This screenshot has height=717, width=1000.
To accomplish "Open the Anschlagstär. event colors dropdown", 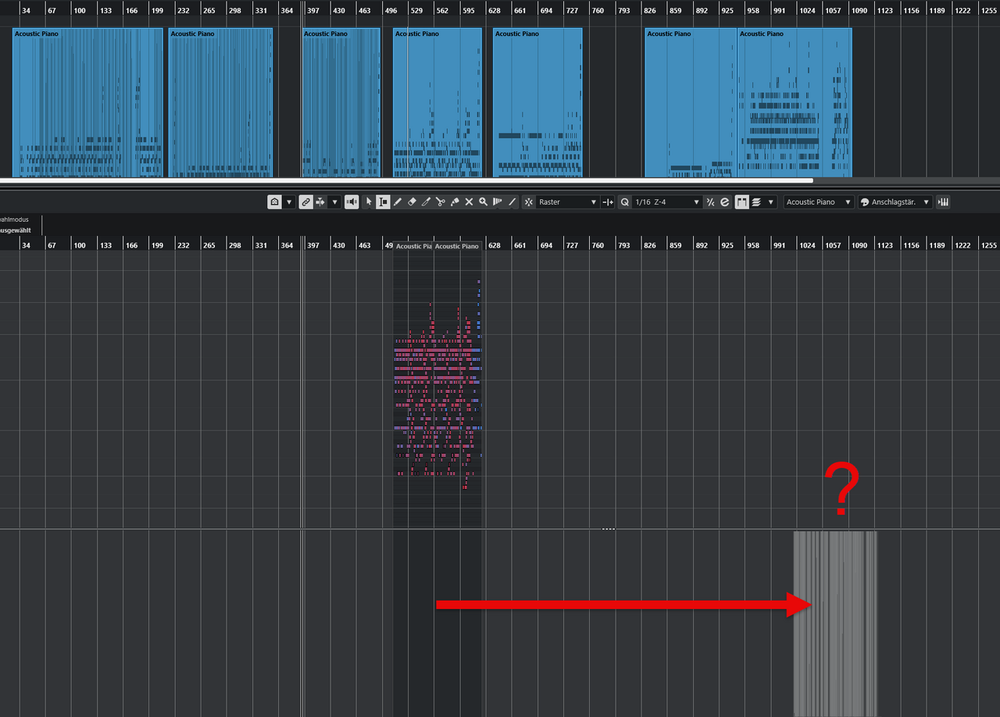I will click(x=895, y=202).
